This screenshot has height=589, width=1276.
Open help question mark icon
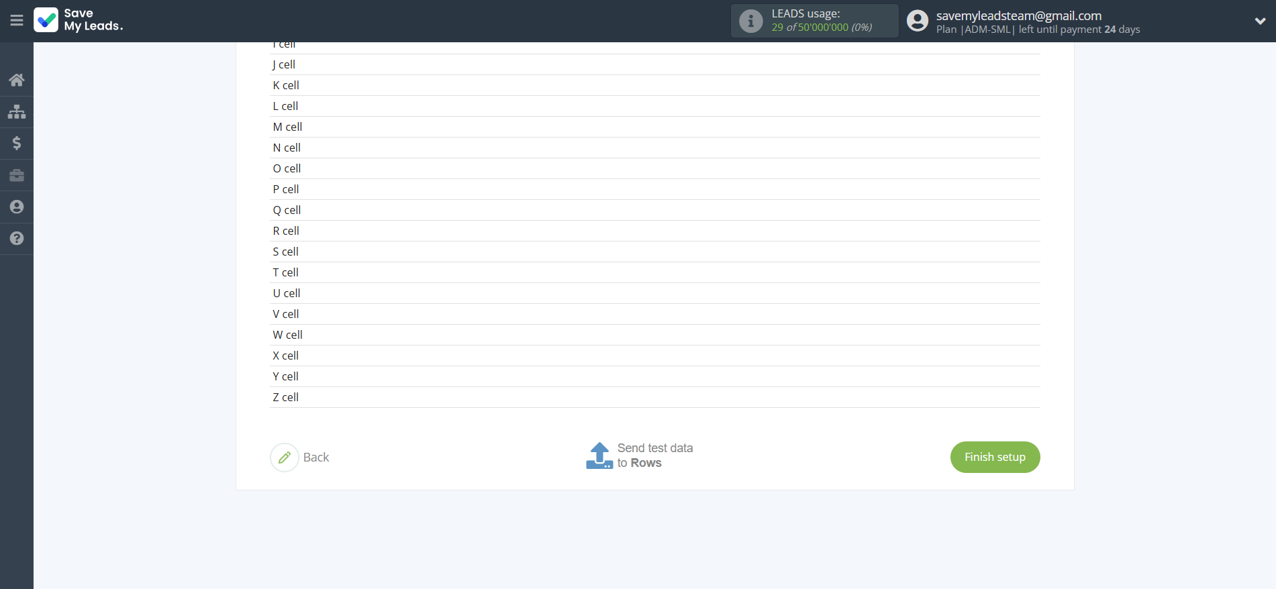pyautogui.click(x=17, y=238)
